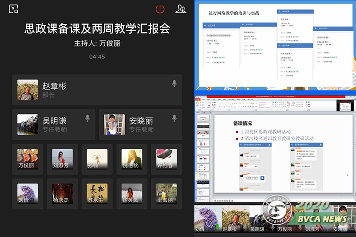Click the 杨永杰 participant tile
Screen dimensions: 356x237
(62, 194)
